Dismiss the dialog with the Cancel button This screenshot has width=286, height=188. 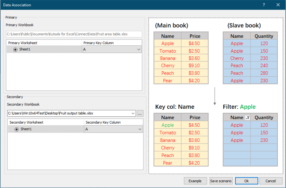pyautogui.click(x=271, y=181)
